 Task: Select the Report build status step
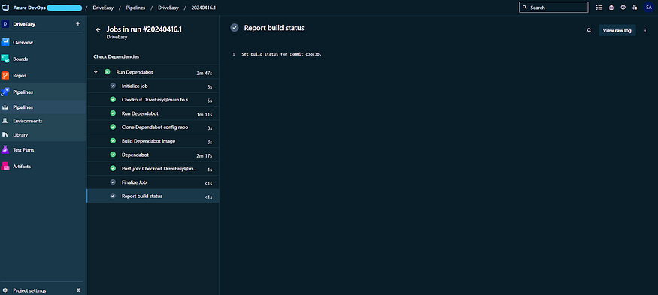[x=153, y=196]
